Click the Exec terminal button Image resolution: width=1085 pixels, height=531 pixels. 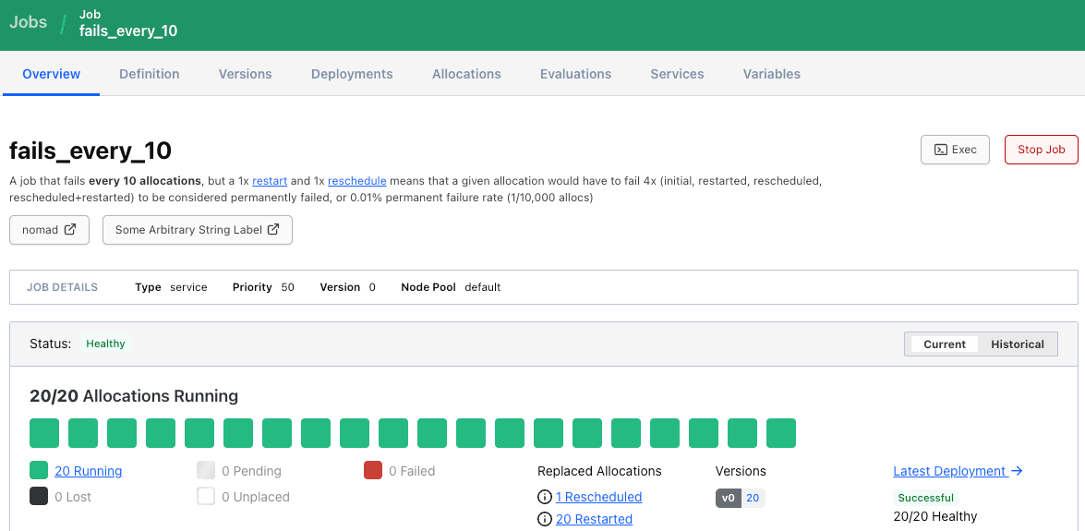click(x=955, y=150)
